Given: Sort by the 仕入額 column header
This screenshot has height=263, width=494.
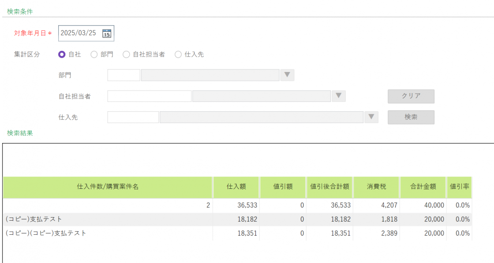Looking at the screenshot, I should pos(236,187).
